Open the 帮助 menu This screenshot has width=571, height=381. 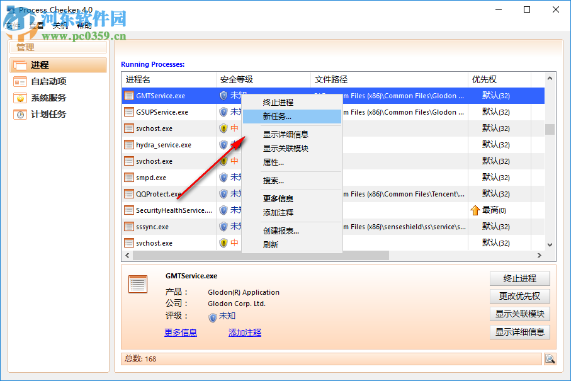(x=84, y=25)
